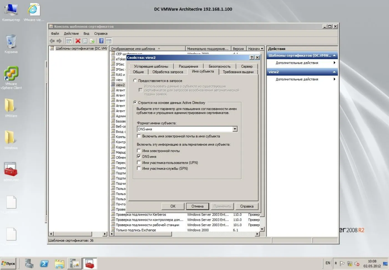Enable 'Имя участника-пользователя (UPN)' checkbox

click(139, 163)
